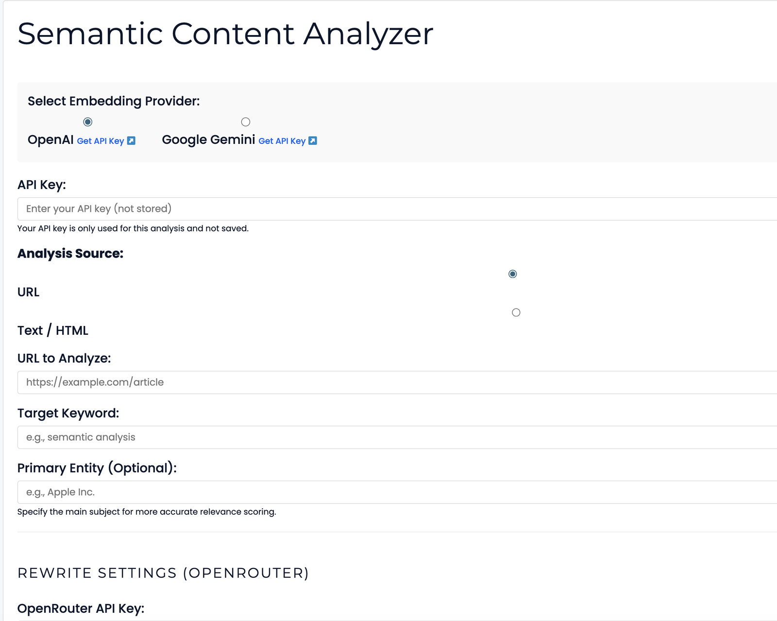Click the API key privacy note text

point(133,227)
